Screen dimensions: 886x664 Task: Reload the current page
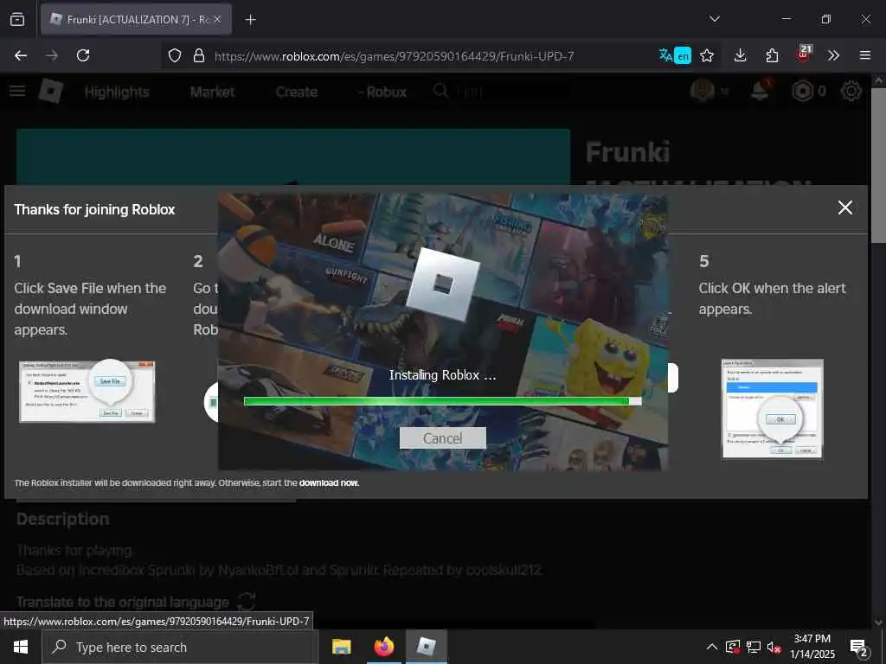tap(83, 55)
